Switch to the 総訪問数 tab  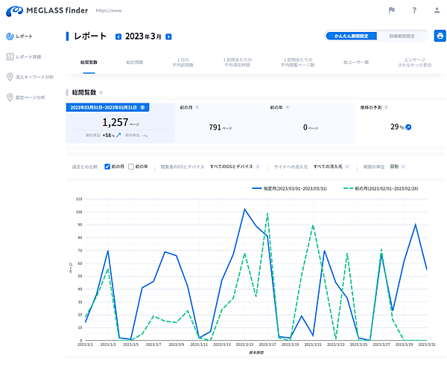point(135,62)
